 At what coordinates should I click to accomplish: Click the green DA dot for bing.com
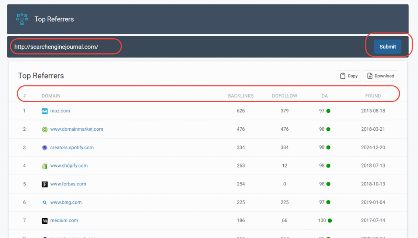tap(329, 202)
